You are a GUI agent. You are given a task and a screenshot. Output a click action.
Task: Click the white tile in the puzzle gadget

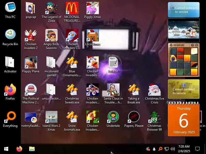click(x=194, y=51)
